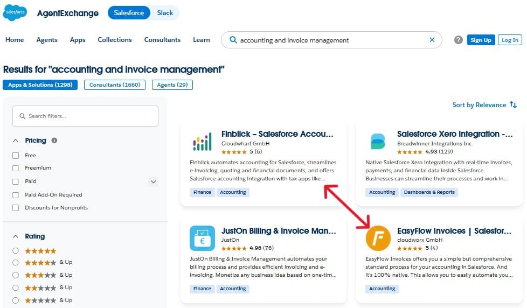
Task: Select the four stars & Up rating
Action: [16, 262]
